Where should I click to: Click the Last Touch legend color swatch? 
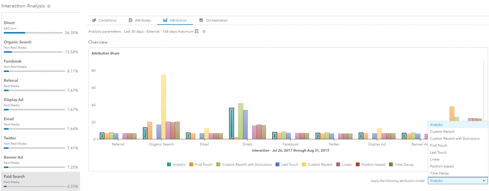click(277, 164)
